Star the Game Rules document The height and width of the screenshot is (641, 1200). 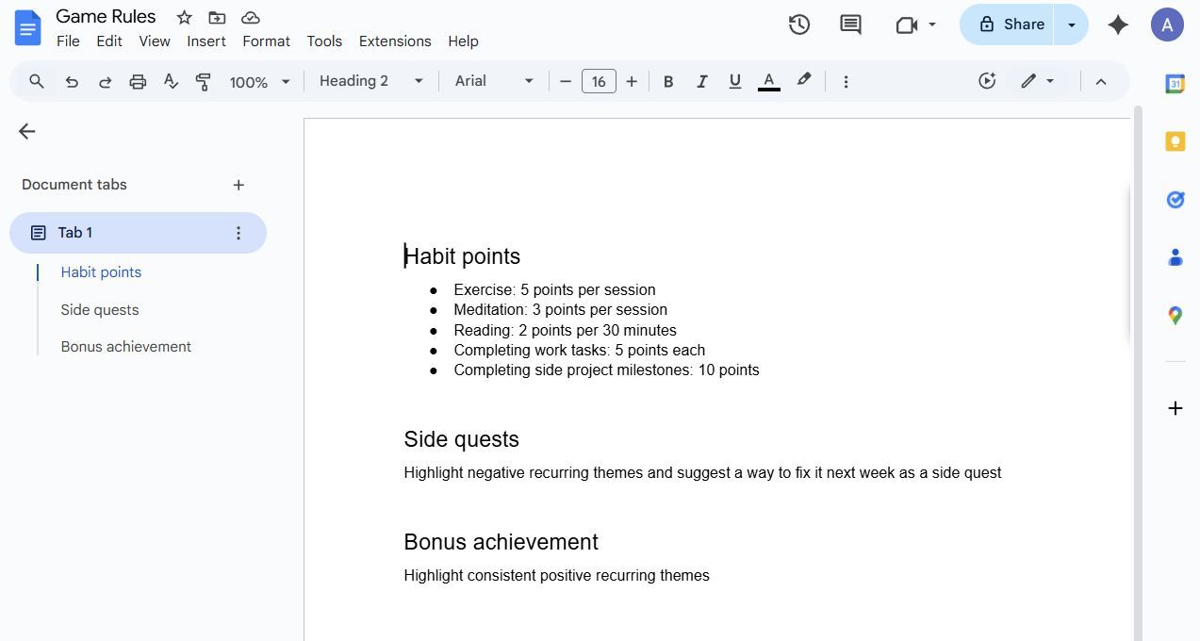click(185, 18)
